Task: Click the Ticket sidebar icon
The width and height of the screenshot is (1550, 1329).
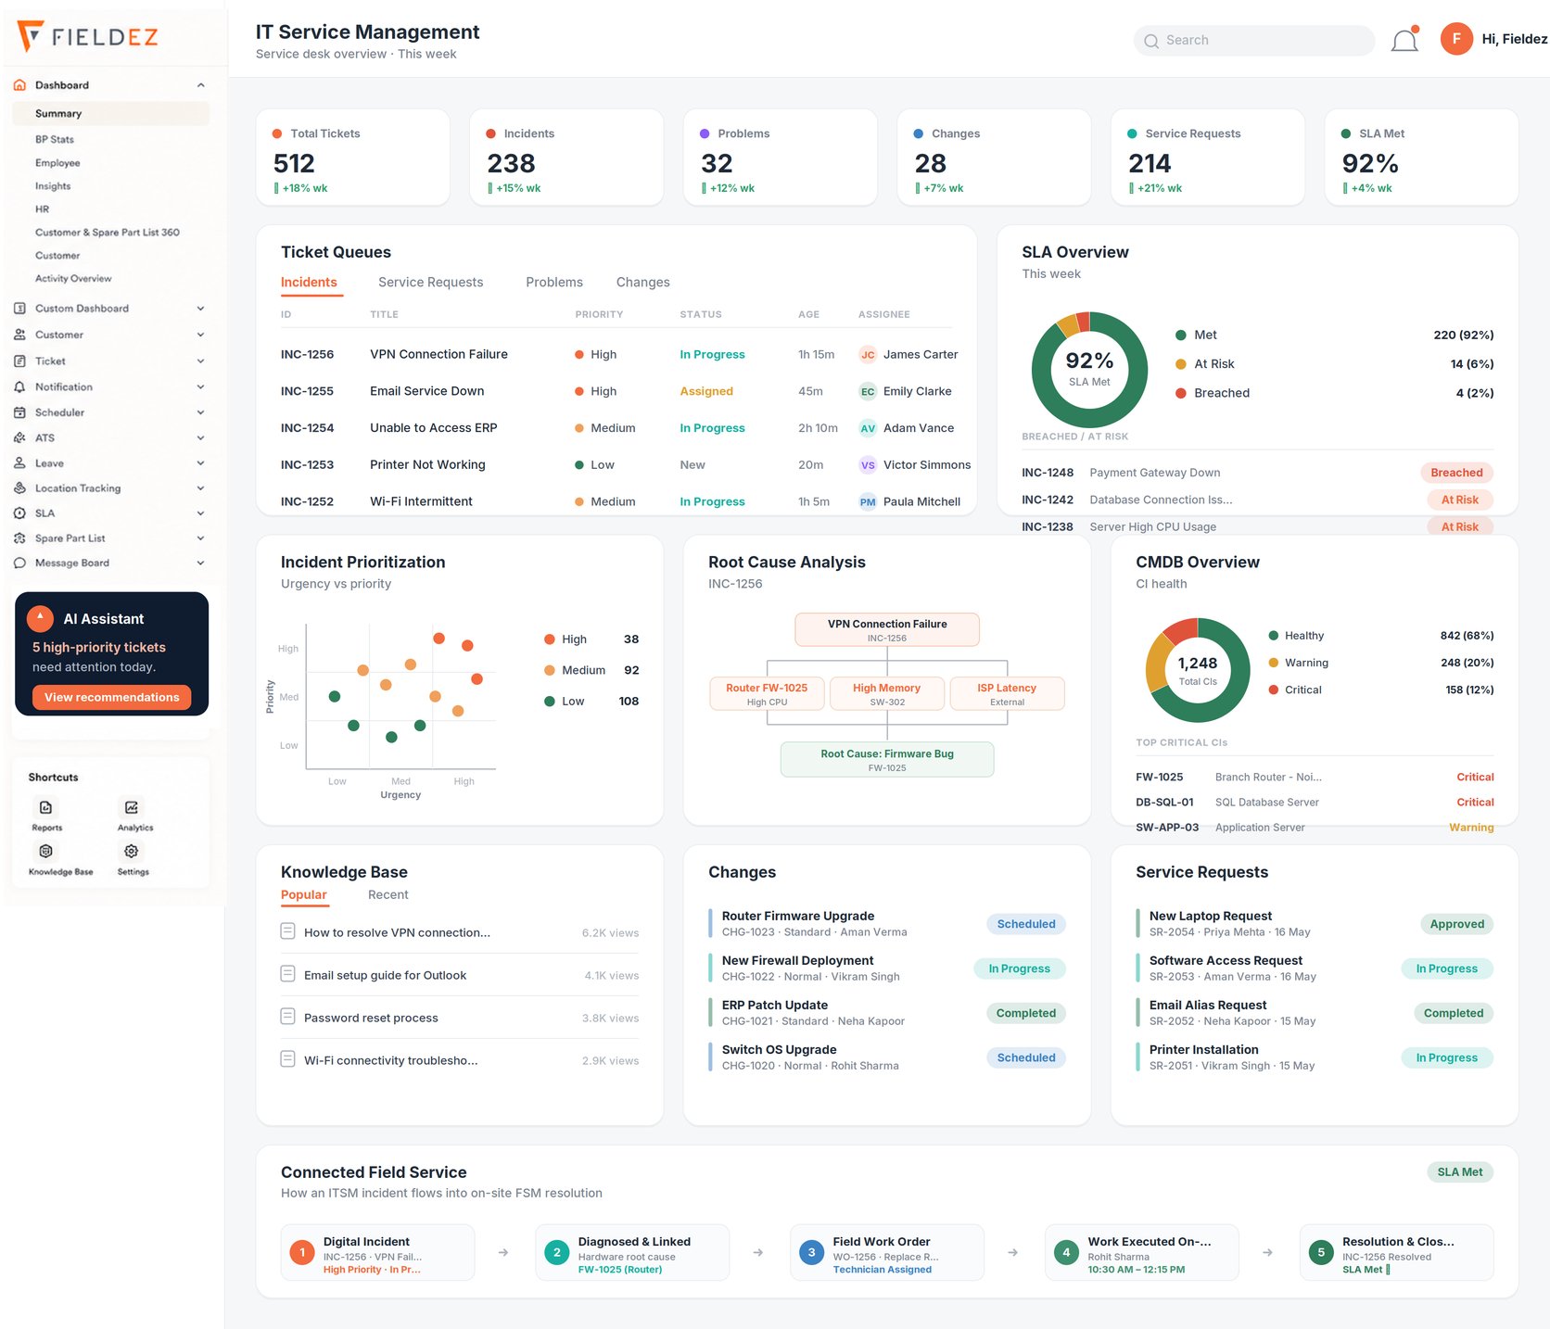Action: click(19, 361)
